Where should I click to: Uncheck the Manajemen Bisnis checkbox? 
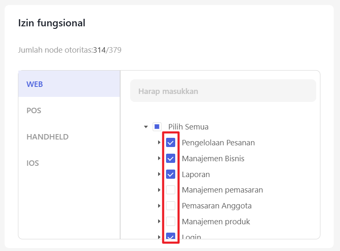click(171, 159)
